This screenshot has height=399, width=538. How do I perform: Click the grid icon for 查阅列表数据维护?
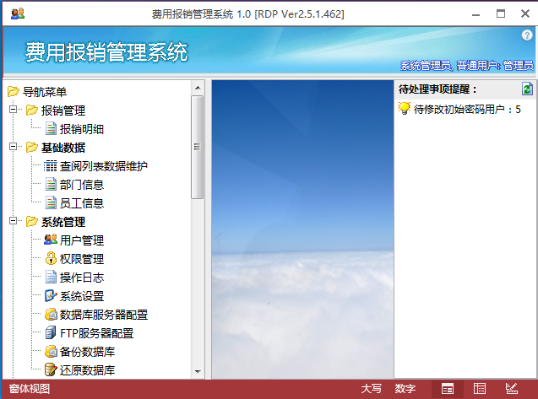[x=51, y=166]
